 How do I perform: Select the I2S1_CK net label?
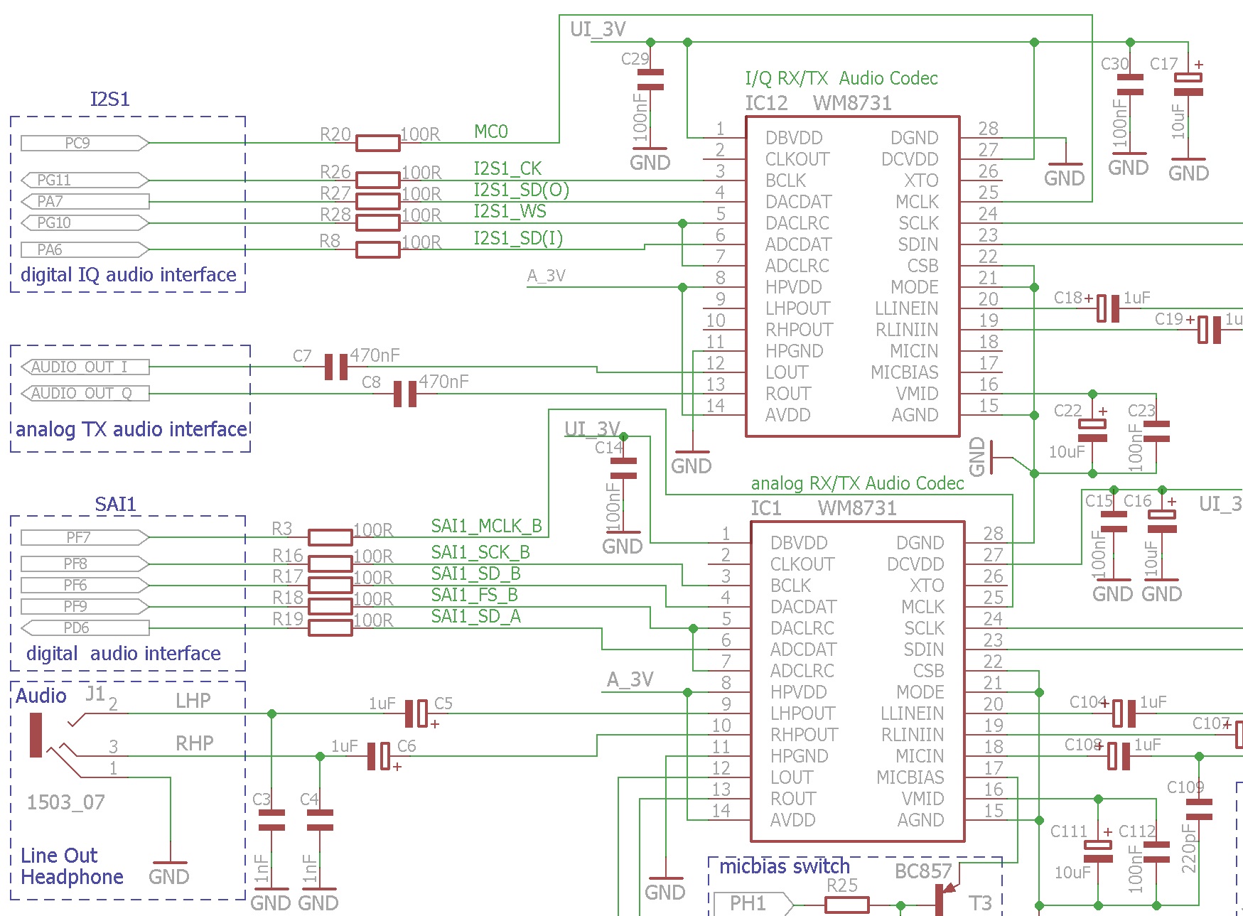click(x=507, y=168)
